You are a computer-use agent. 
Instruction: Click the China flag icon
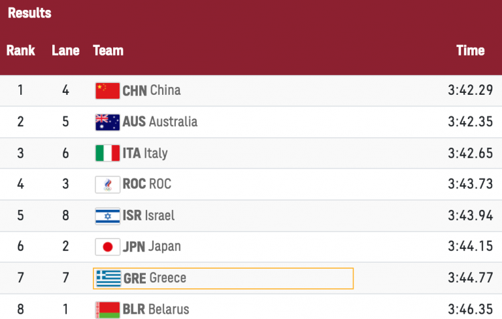(107, 91)
